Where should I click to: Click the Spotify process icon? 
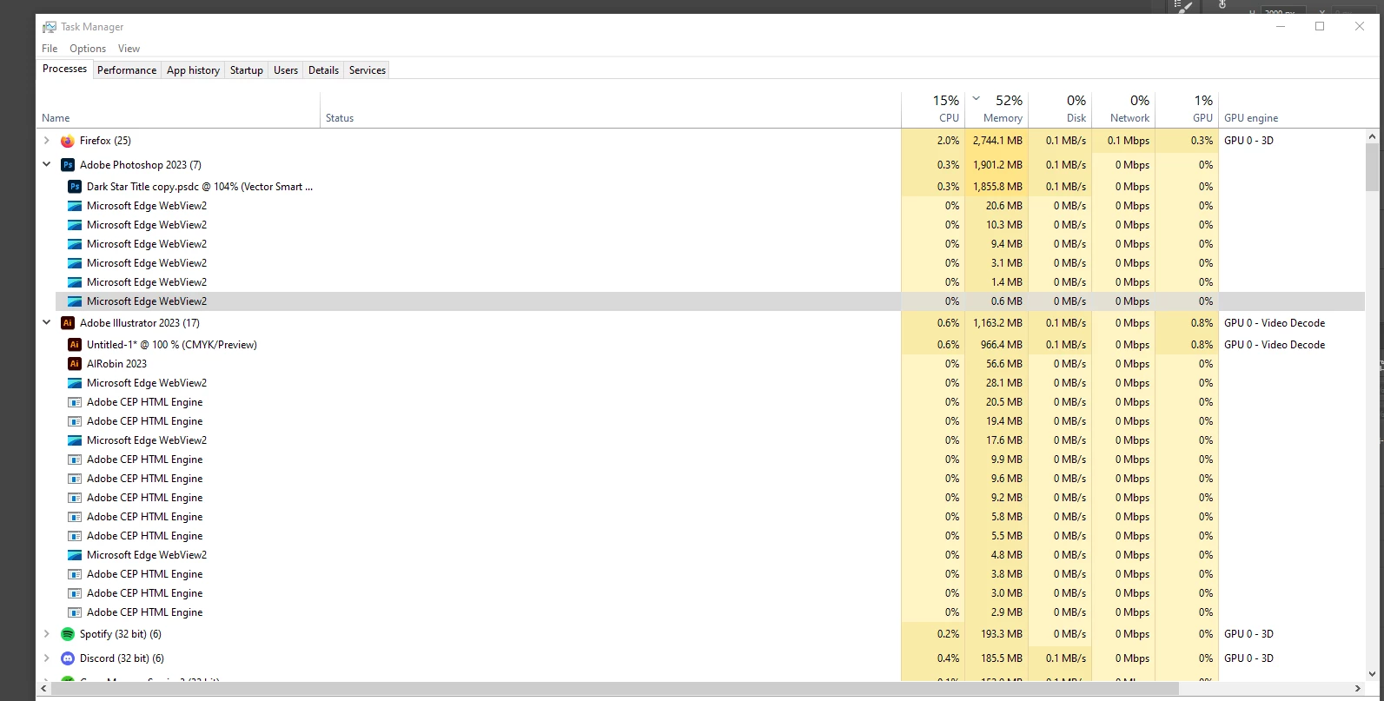pos(68,634)
